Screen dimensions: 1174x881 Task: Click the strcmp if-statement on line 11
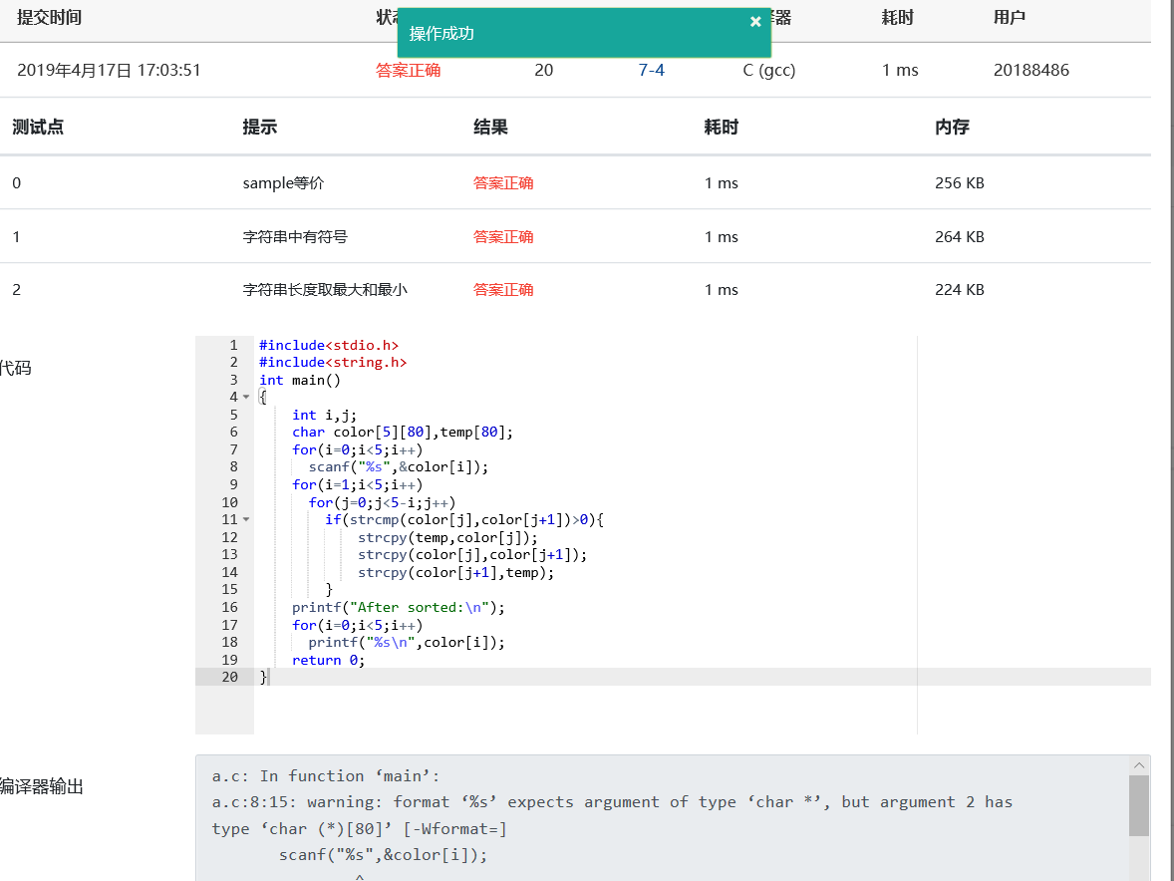464,519
